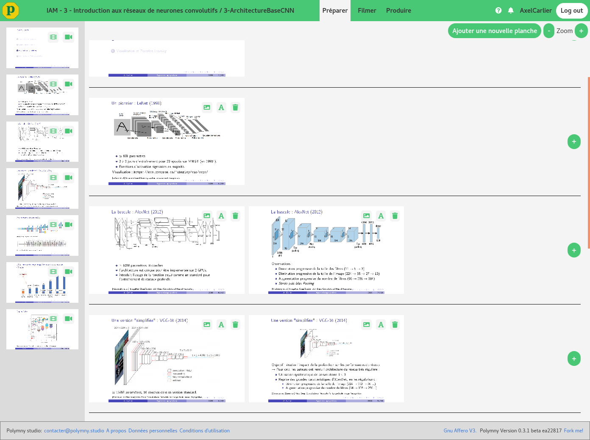The height and width of the screenshot is (440, 590).
Task: Edit text prompt of second VGG-16 slide
Action: coord(381,325)
